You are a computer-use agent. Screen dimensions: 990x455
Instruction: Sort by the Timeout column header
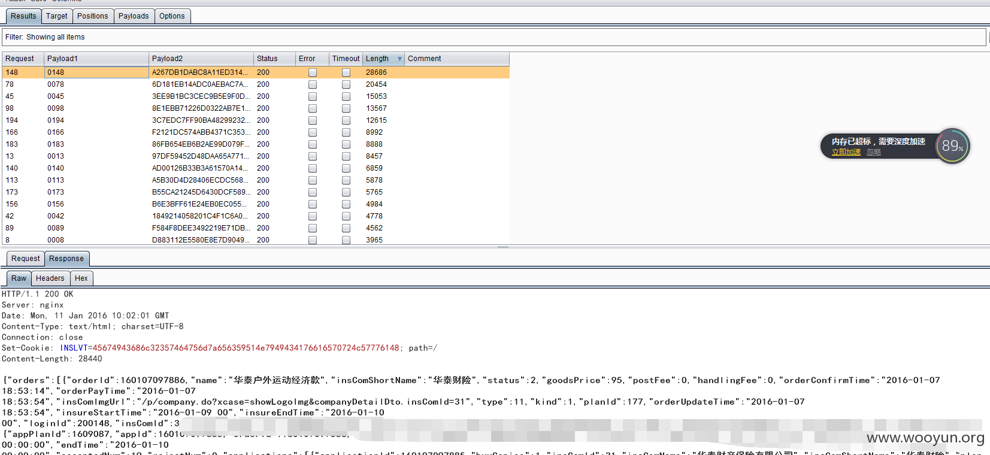coord(346,59)
